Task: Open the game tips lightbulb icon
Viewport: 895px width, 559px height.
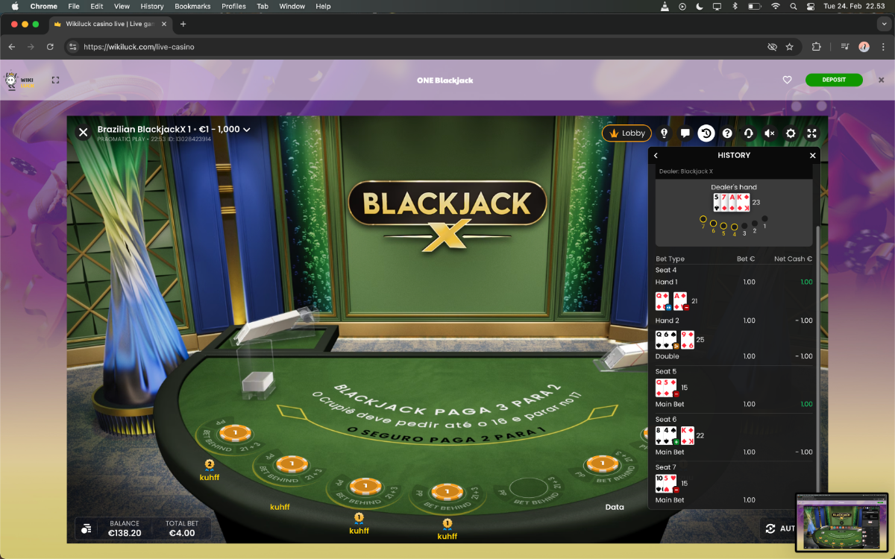Action: tap(664, 133)
